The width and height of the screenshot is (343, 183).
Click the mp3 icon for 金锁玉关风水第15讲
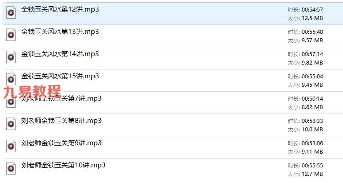pyautogui.click(x=11, y=79)
